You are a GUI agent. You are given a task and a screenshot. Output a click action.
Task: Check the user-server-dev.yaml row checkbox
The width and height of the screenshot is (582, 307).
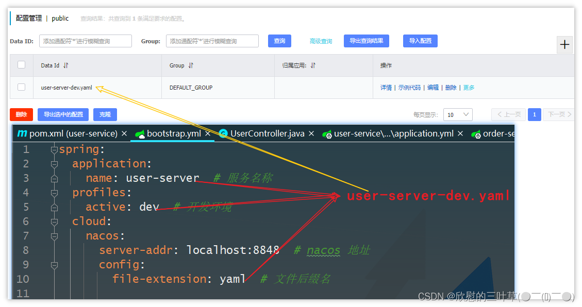22,87
